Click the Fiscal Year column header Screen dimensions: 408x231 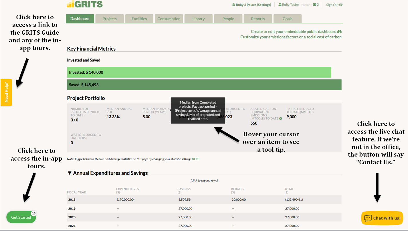tap(77, 192)
